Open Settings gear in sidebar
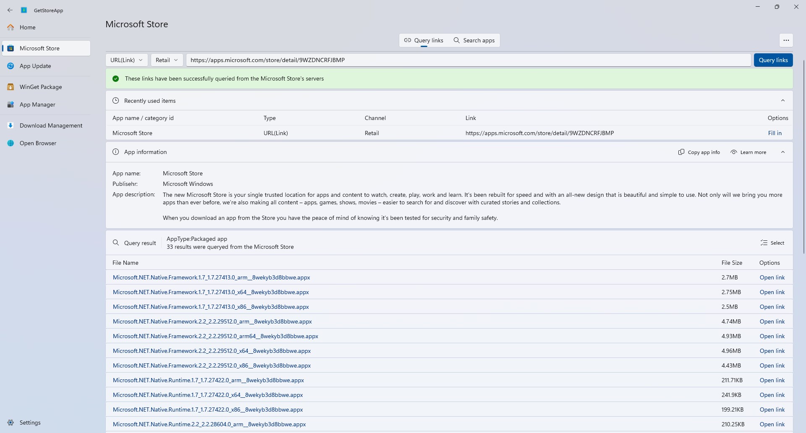 point(11,423)
